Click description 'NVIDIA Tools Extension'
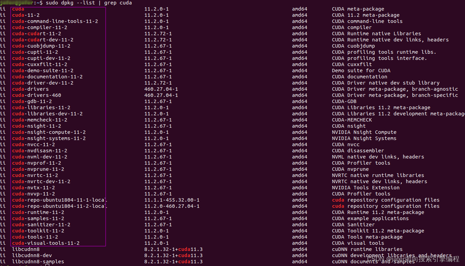 tap(366, 188)
